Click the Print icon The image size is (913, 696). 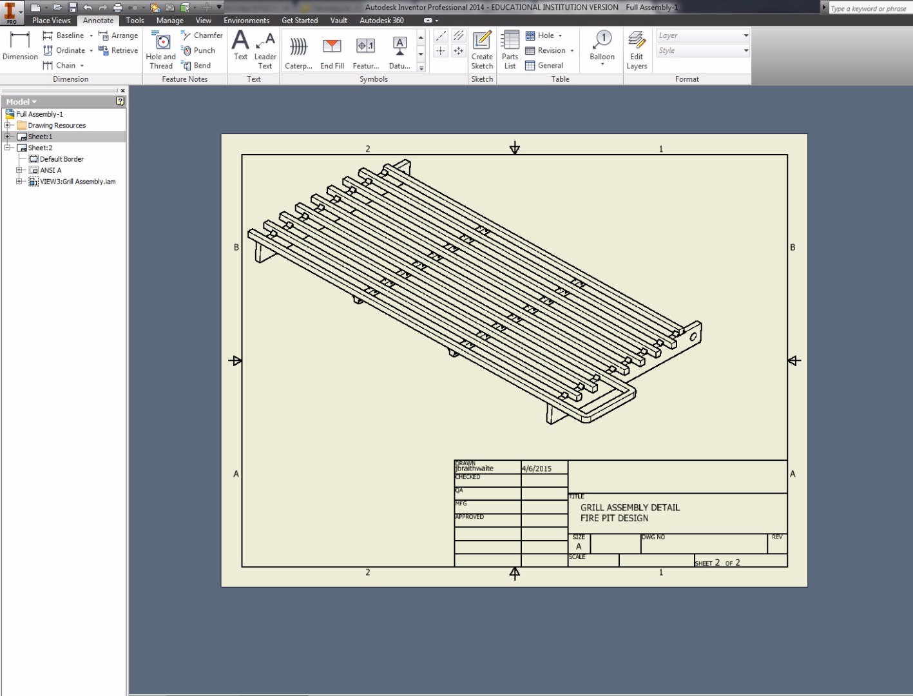point(117,7)
